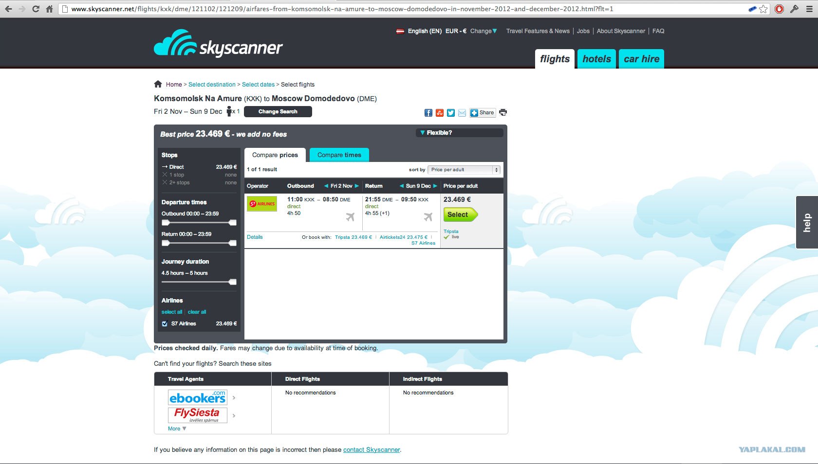
Task: Click the Journey duration slider handle
Action: pos(233,282)
